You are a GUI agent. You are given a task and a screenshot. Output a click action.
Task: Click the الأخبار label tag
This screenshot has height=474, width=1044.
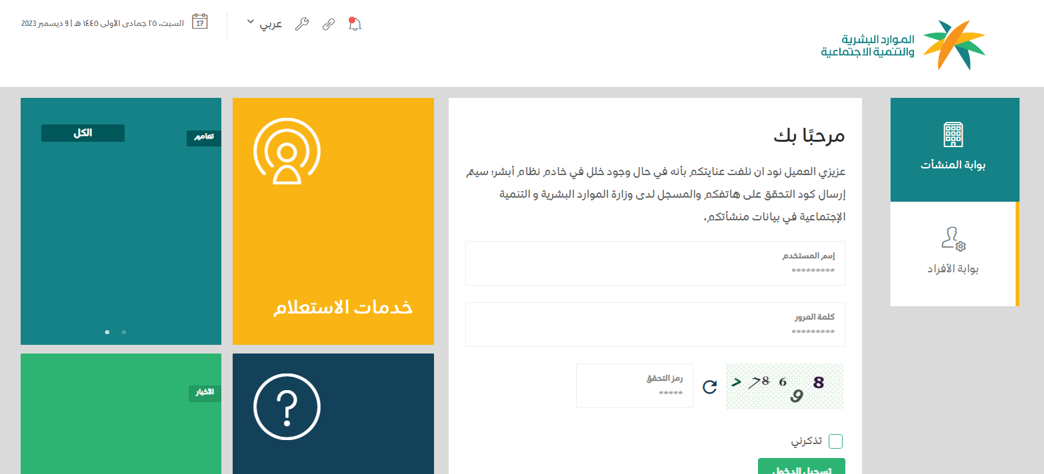(205, 393)
